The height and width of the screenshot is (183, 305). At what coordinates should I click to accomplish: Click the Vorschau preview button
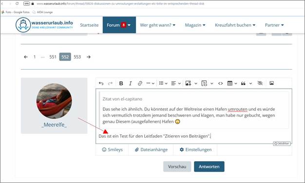(x=177, y=166)
